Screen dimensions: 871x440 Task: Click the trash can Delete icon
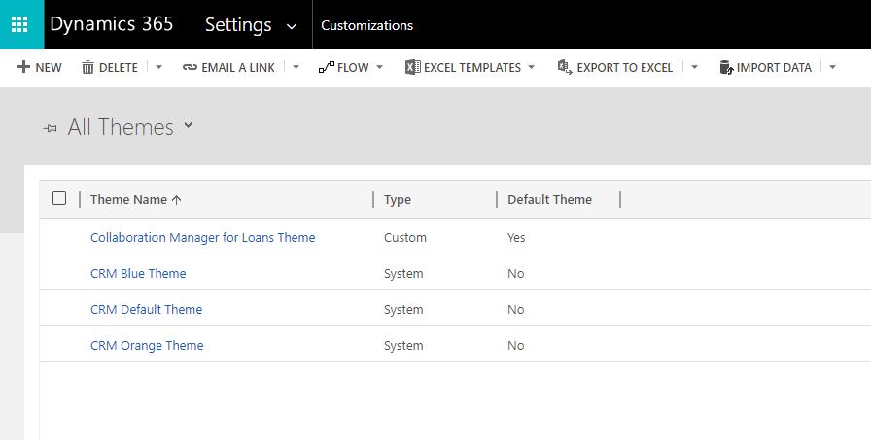coord(87,68)
